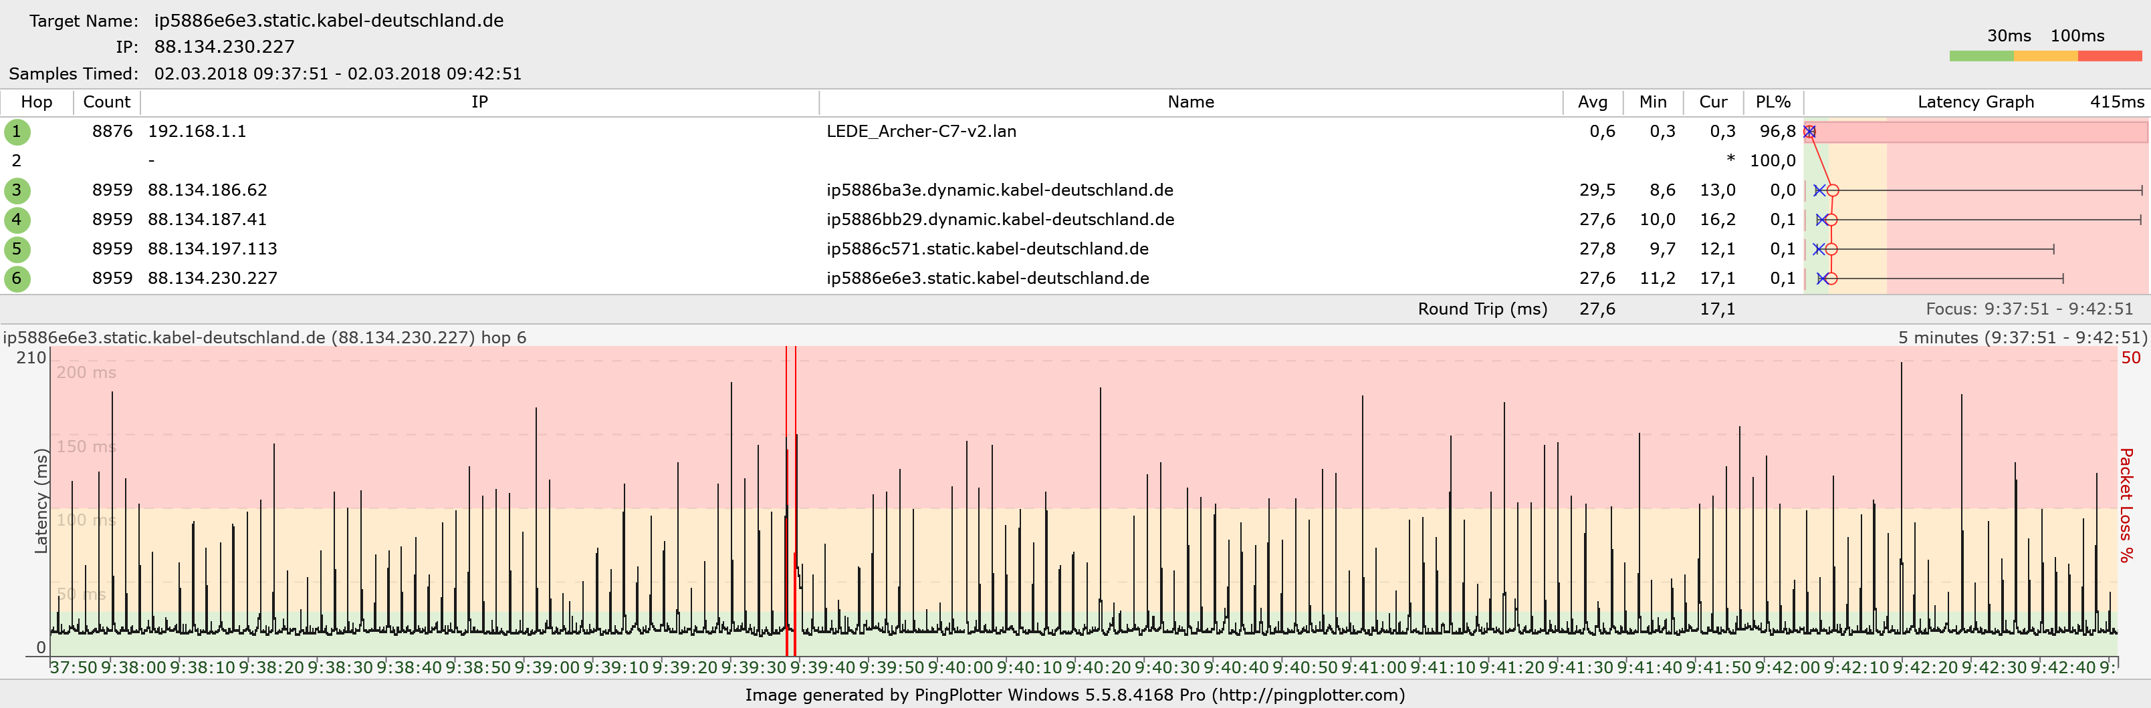Click the orange segment of the latency legend

(2046, 56)
